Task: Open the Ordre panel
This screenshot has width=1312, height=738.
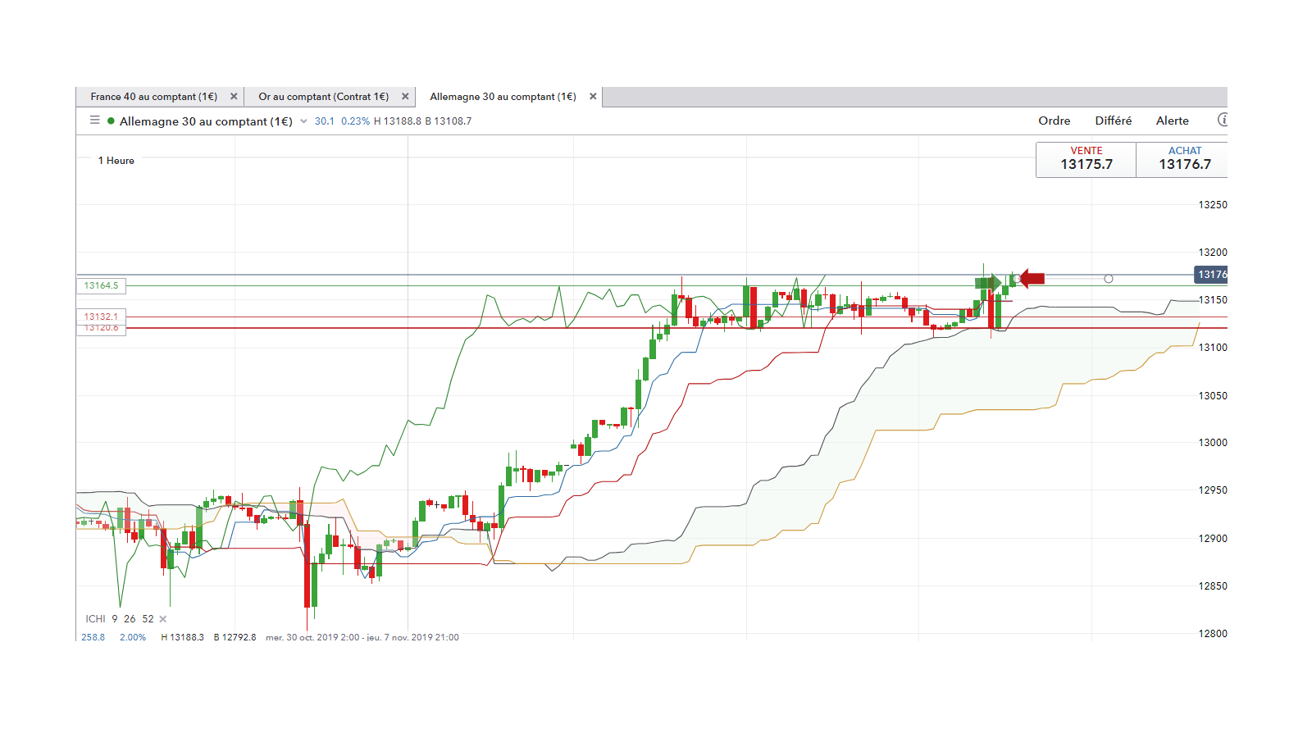Action: click(1055, 121)
